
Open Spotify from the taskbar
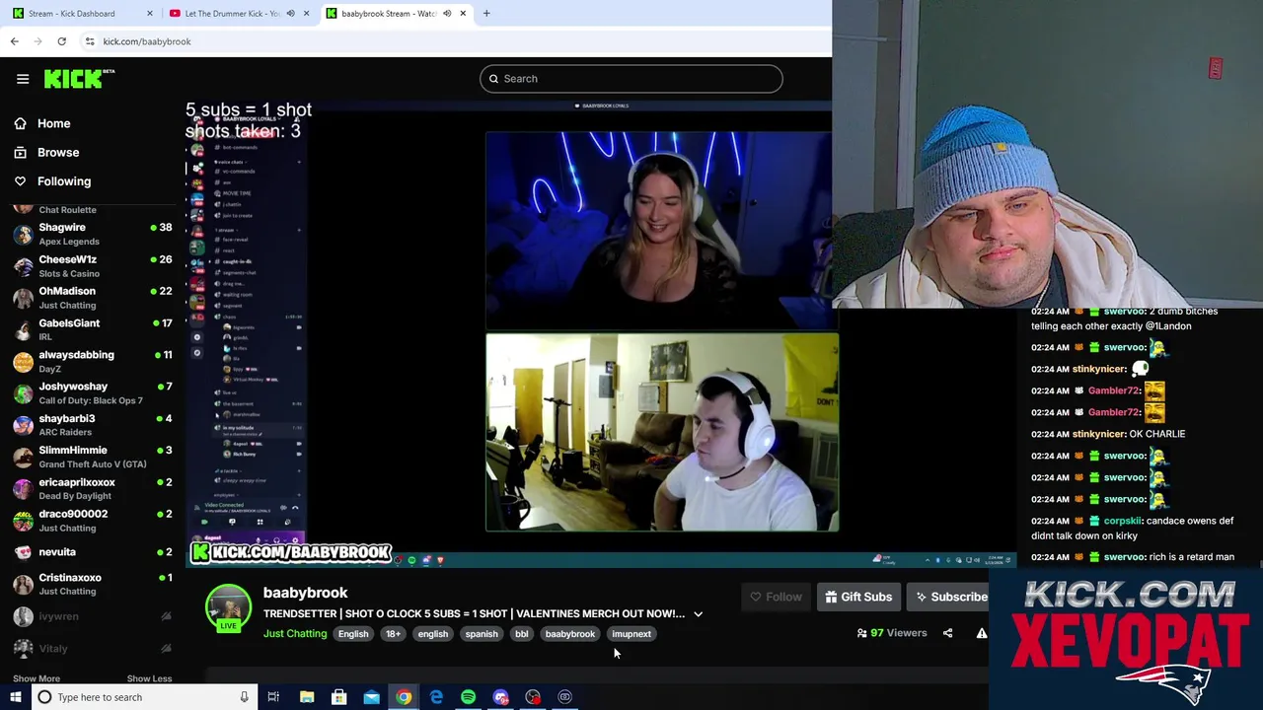click(468, 697)
